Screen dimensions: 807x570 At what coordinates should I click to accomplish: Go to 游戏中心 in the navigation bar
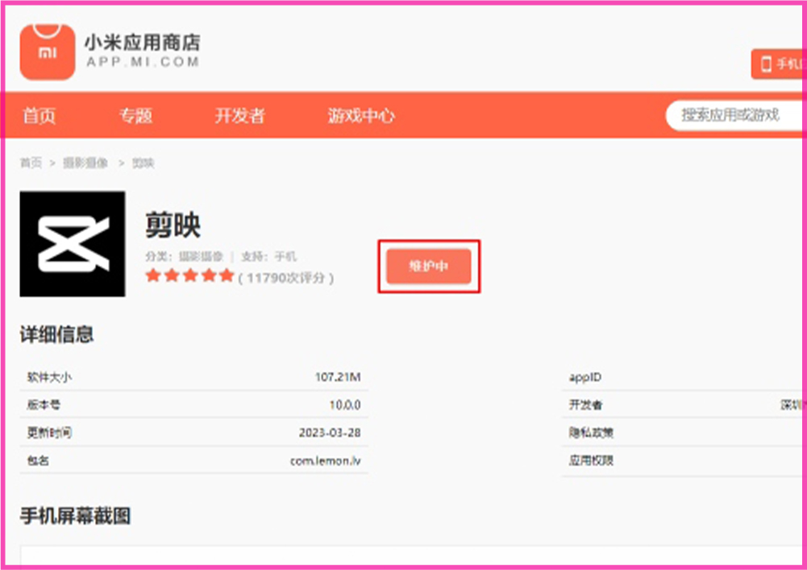pos(361,116)
